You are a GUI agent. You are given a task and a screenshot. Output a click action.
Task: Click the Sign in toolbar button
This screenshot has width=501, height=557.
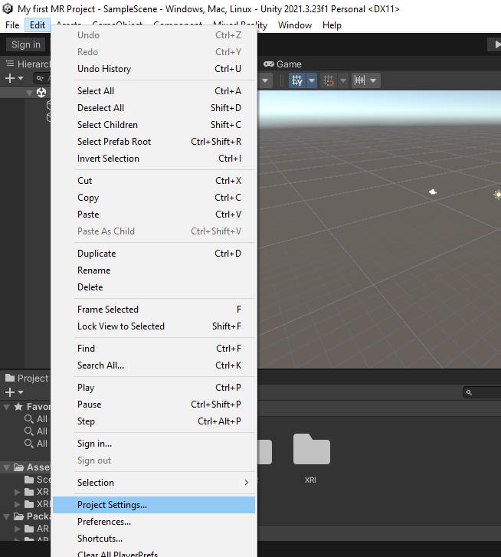pos(25,44)
